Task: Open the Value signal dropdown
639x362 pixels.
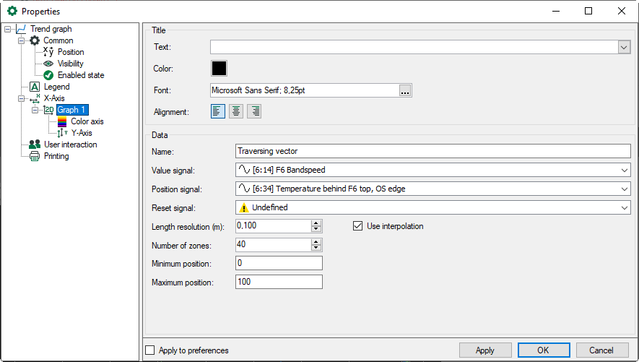Action: click(x=624, y=171)
